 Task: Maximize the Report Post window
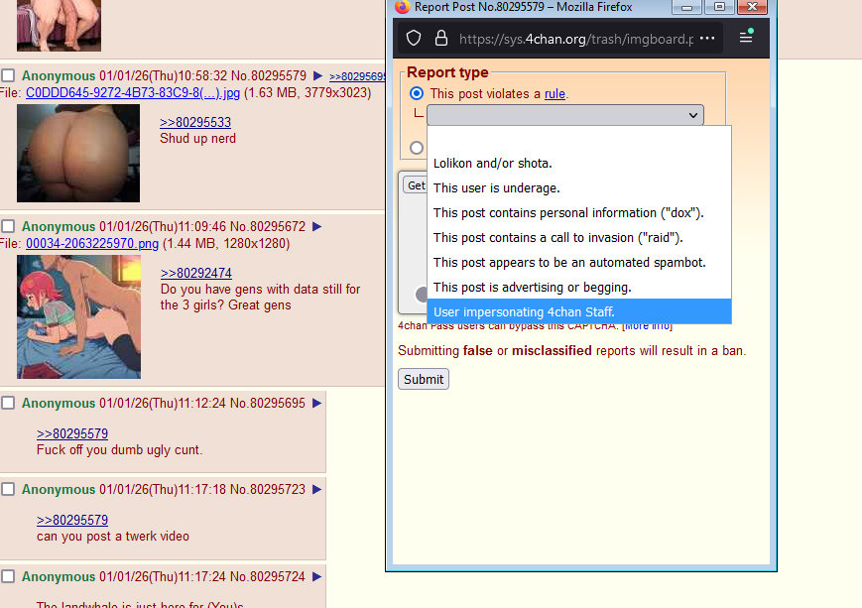point(719,7)
